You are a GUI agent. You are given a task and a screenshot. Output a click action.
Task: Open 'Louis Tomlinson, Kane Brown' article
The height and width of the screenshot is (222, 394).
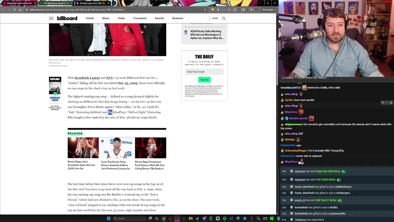click(x=116, y=165)
